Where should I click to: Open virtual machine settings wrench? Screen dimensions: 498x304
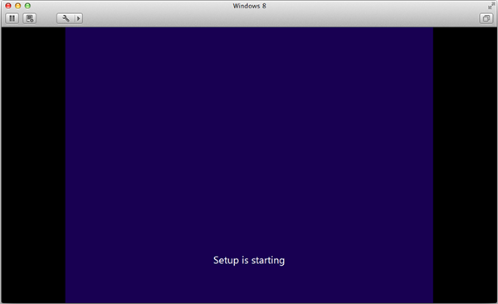click(x=66, y=18)
